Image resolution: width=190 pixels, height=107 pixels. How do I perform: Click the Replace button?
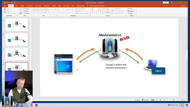tap(131, 11)
